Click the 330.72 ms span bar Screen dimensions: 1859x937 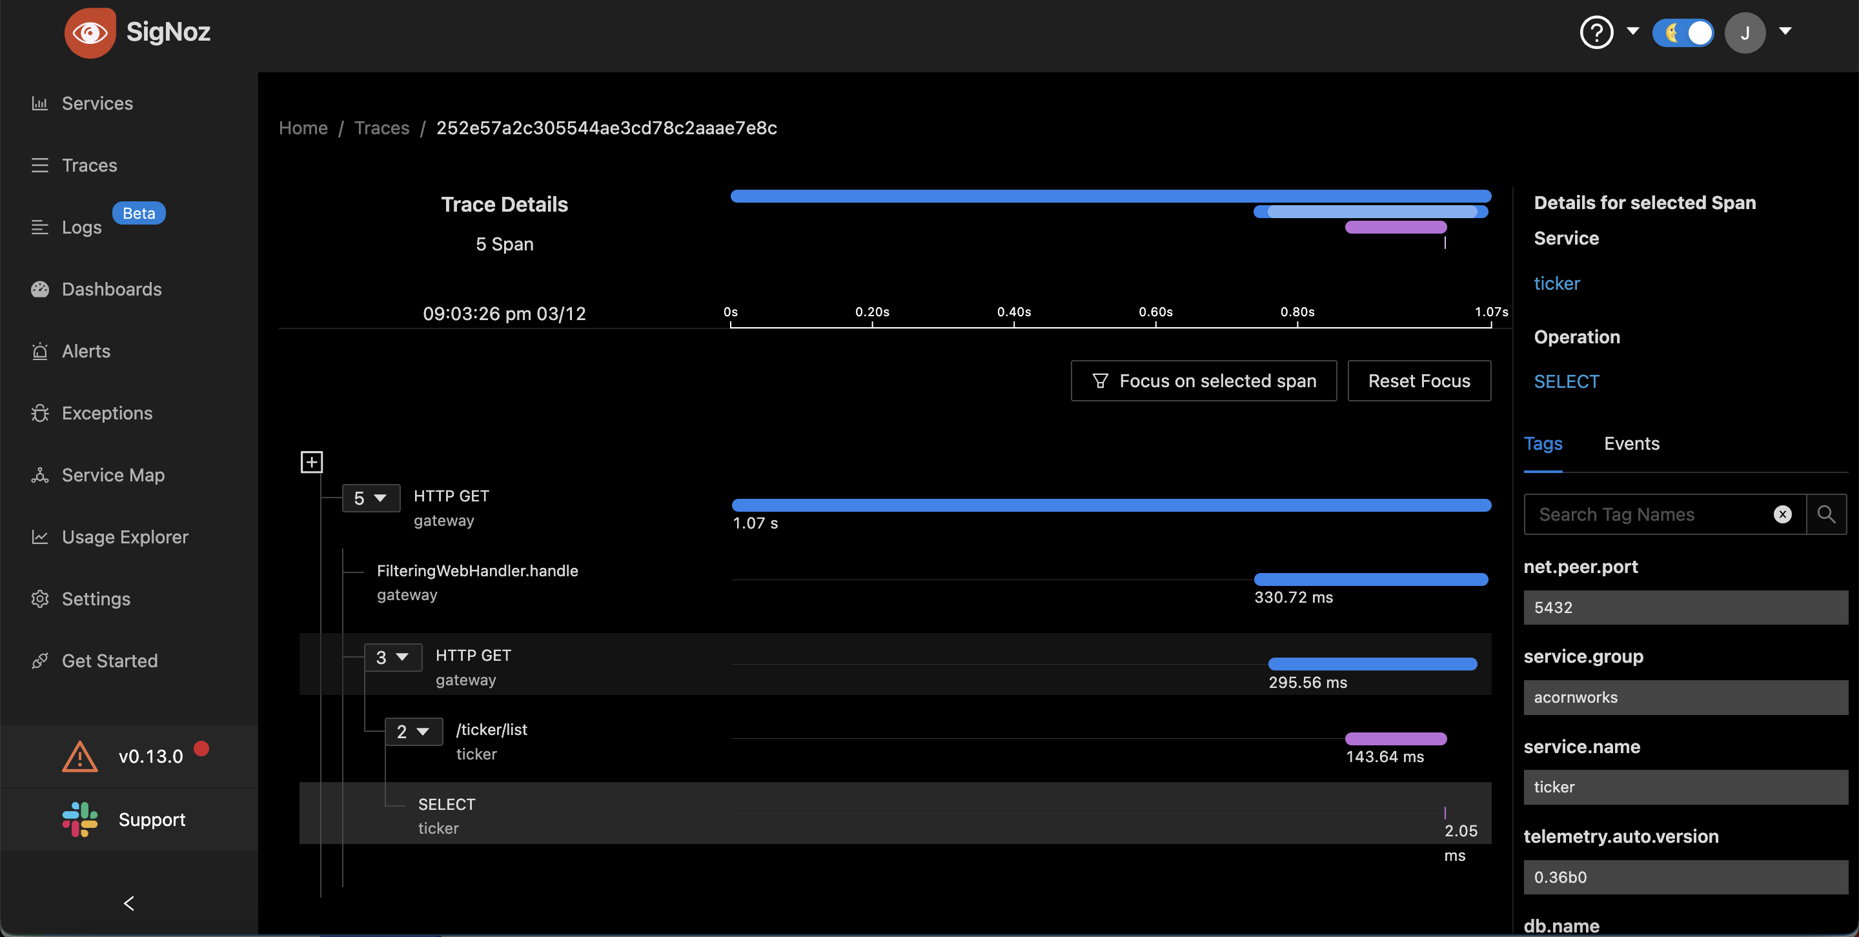[1371, 579]
